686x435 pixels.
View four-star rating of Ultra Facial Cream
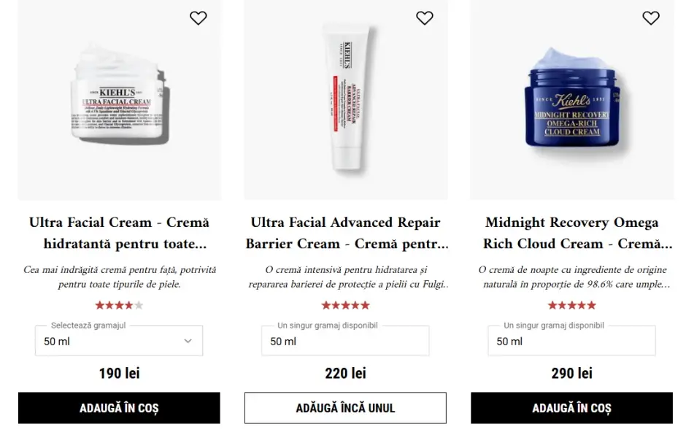(x=119, y=305)
